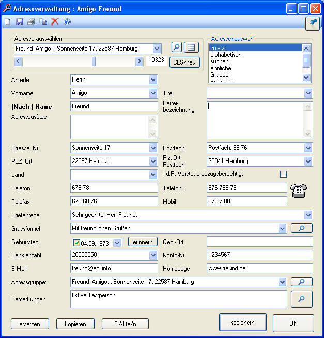Toggle the Vorsteuerabzugsberechtigt checkbox
Image resolution: width=324 pixels, height=338 pixels.
click(x=283, y=174)
